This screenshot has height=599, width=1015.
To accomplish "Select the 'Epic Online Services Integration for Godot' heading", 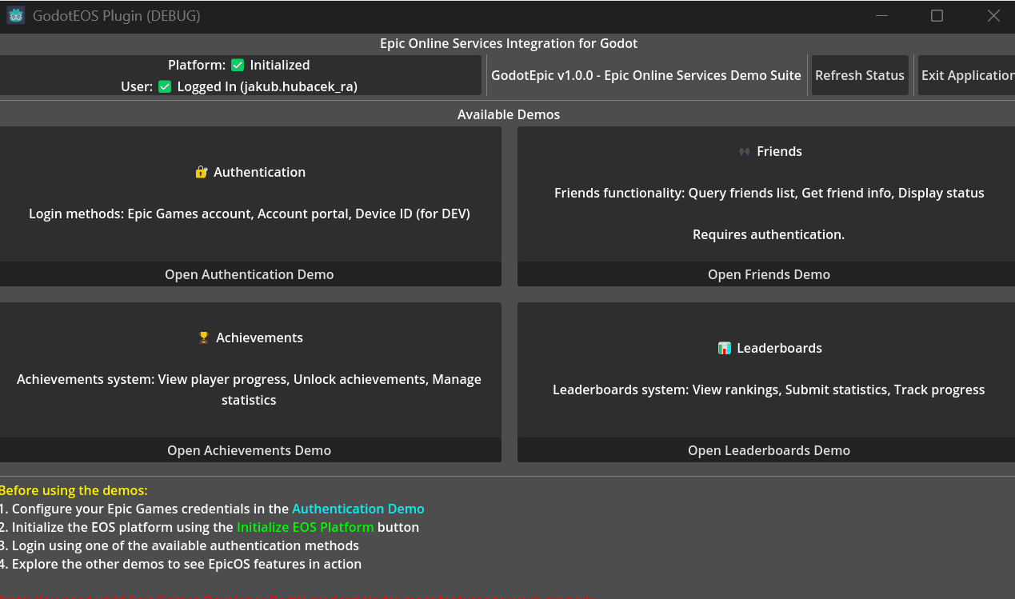I will (x=509, y=43).
